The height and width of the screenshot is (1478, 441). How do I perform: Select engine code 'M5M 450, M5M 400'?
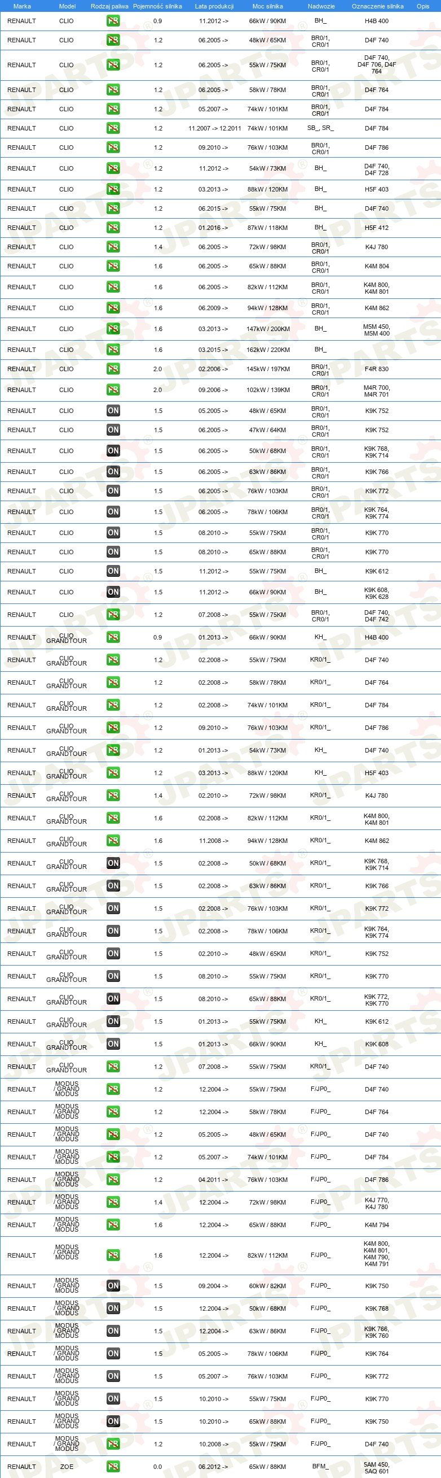pyautogui.click(x=377, y=330)
